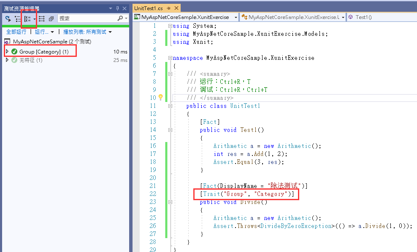Click the group-by tree icon

pos(27,19)
